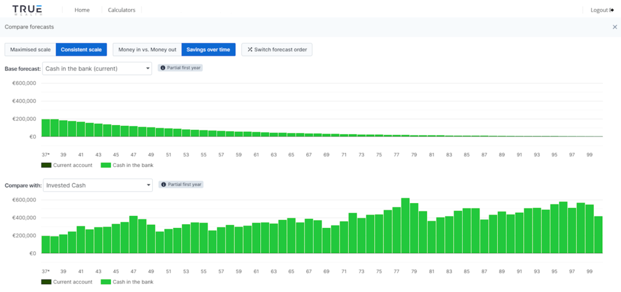The height and width of the screenshot is (292, 621).
Task: Open the Compare with dropdown
Action: point(98,185)
